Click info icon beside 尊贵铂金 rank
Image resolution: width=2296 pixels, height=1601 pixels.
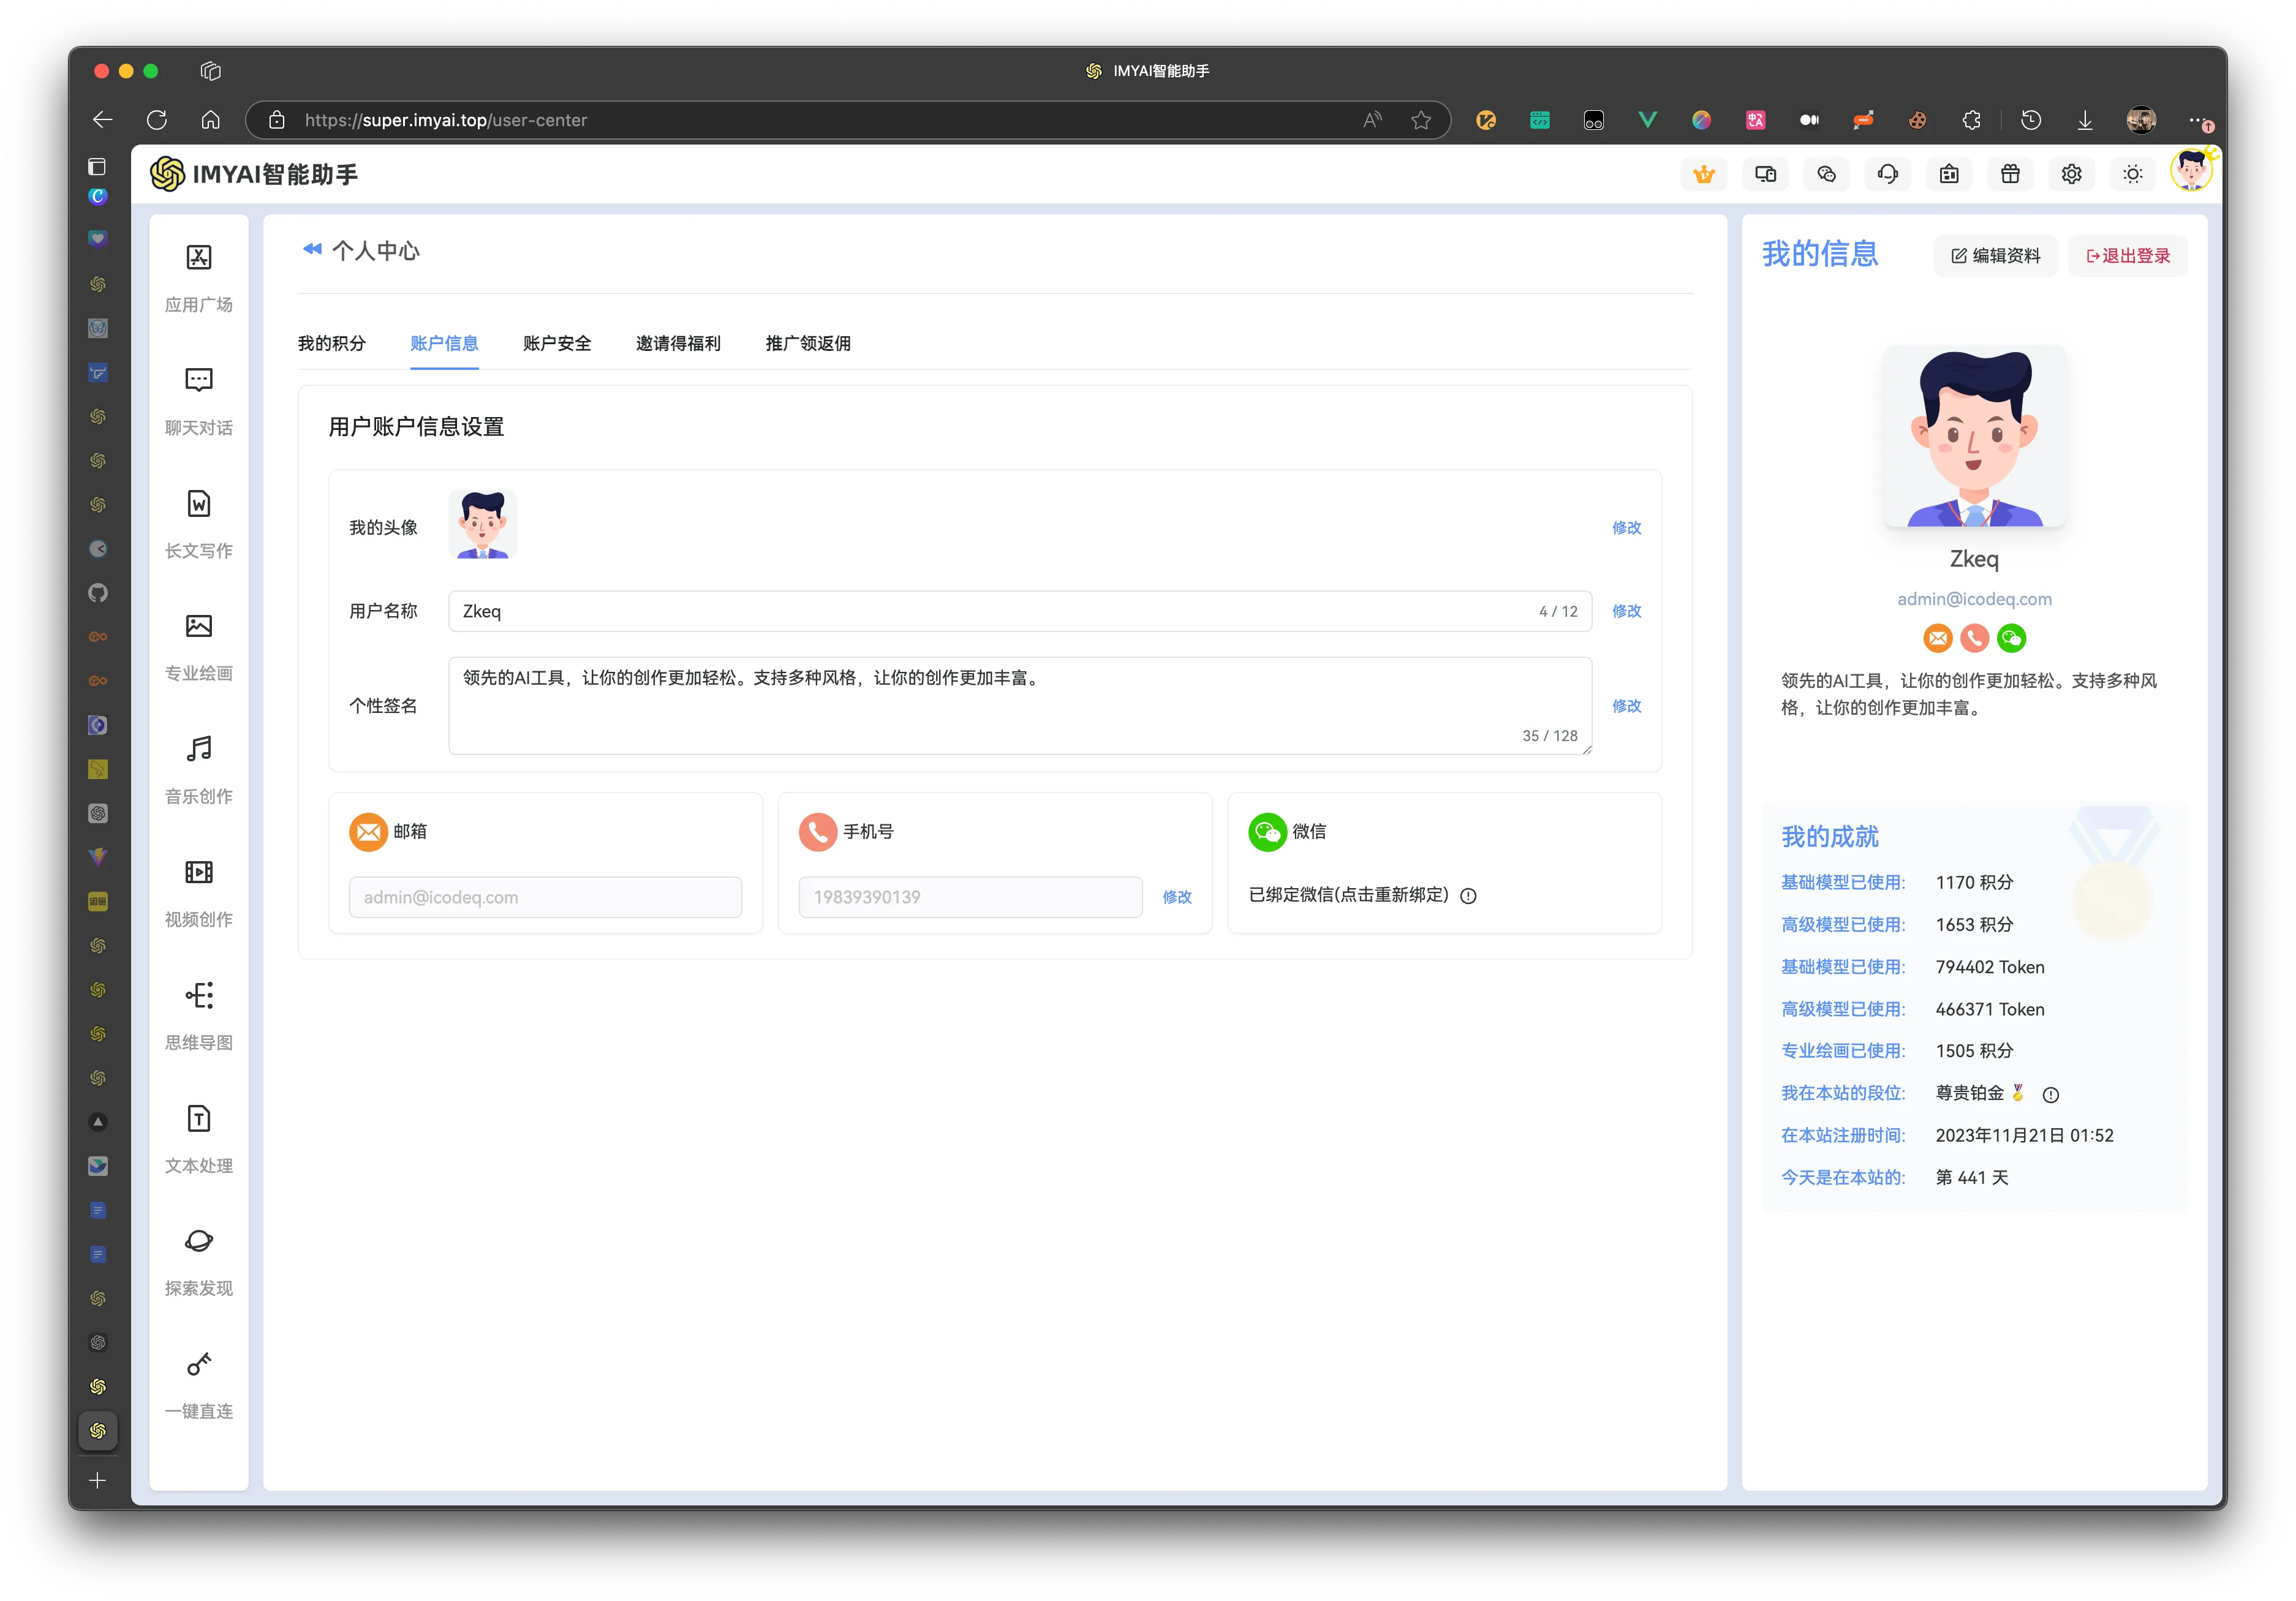[2050, 1094]
